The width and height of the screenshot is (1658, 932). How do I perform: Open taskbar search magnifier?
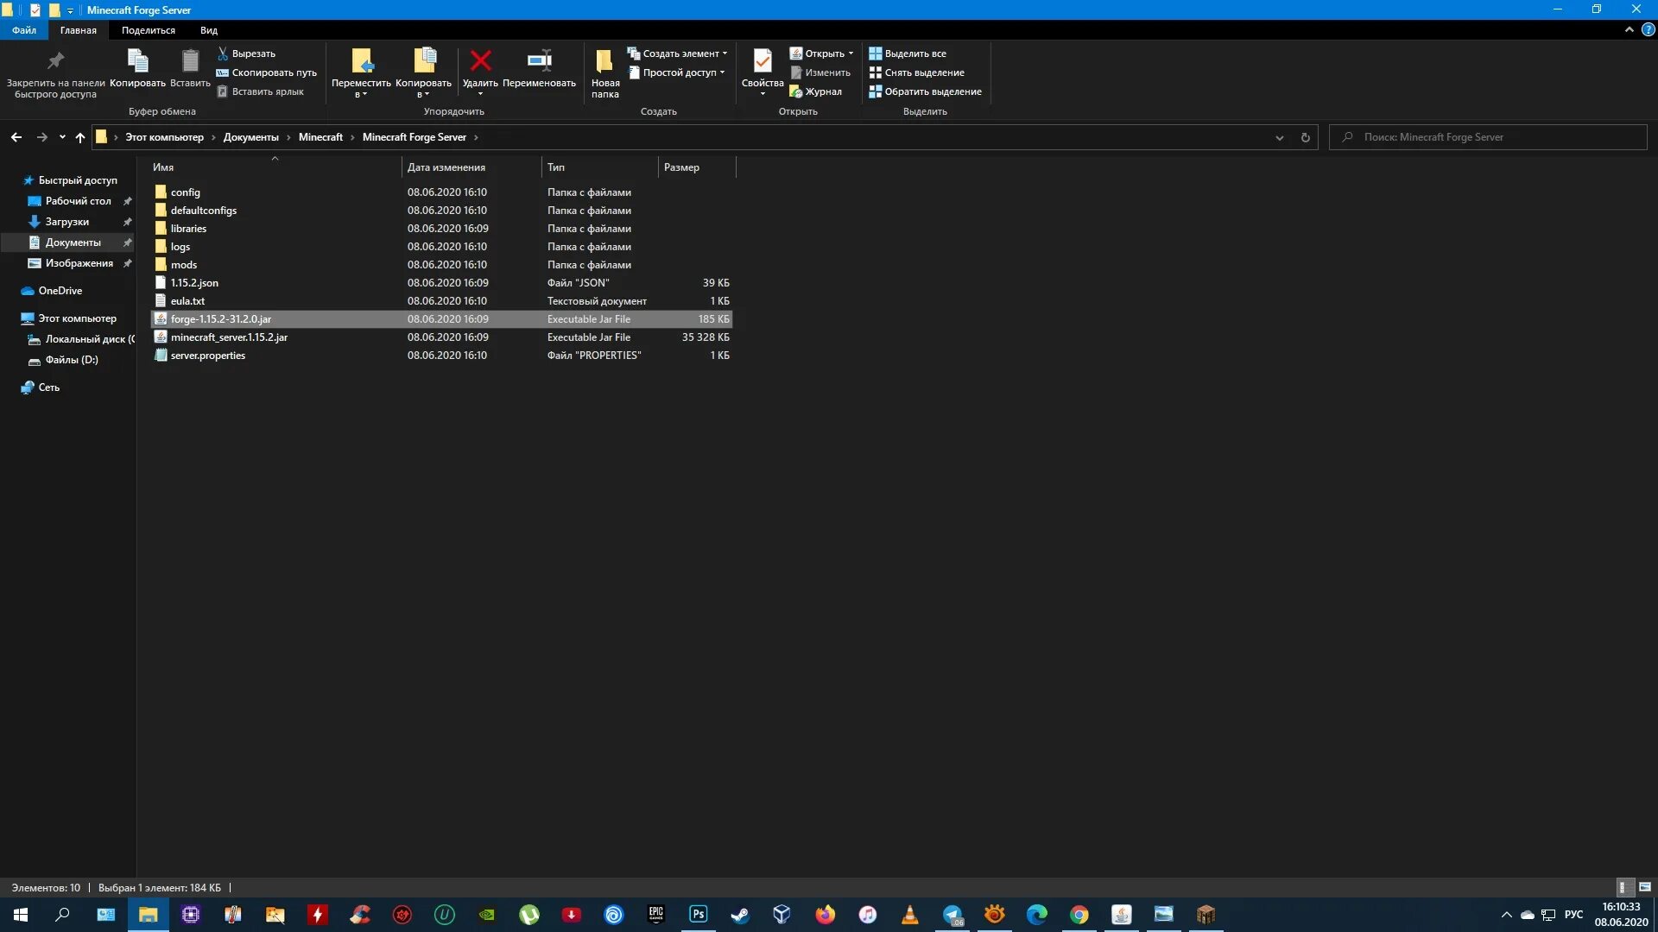[62, 915]
